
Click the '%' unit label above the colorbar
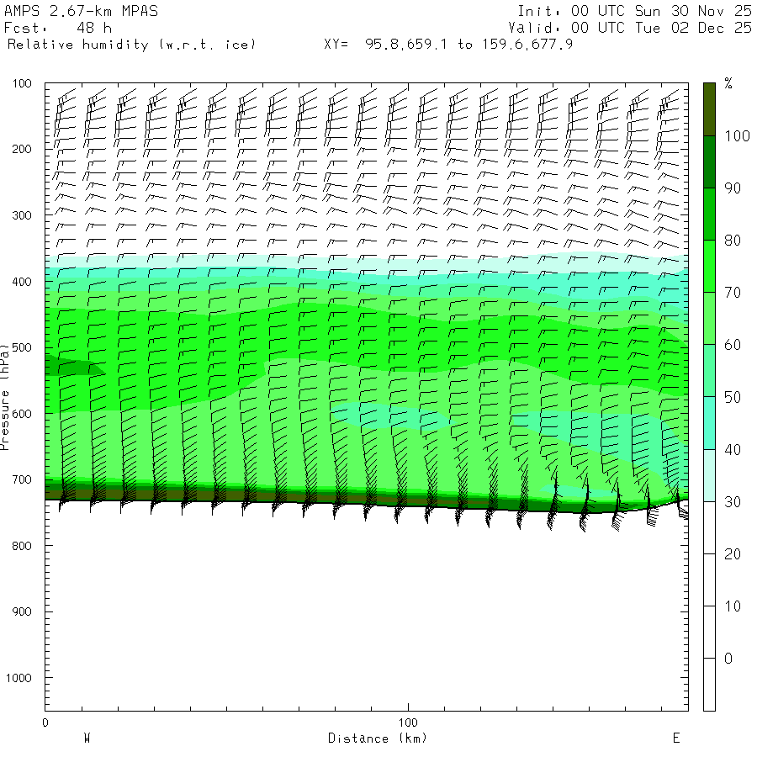point(728,83)
